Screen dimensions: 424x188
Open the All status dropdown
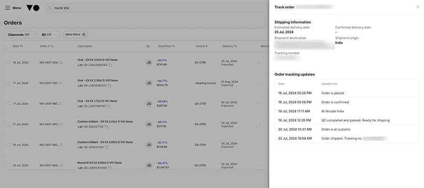pos(49,34)
